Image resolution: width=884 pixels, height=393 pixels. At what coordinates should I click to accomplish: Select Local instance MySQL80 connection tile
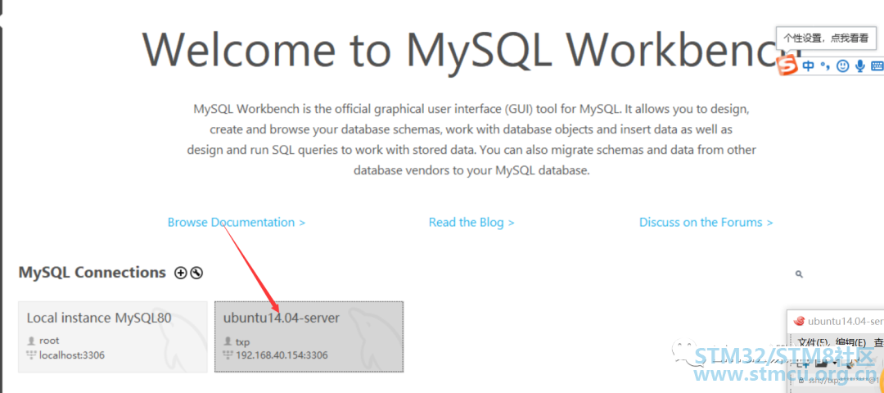click(x=113, y=337)
